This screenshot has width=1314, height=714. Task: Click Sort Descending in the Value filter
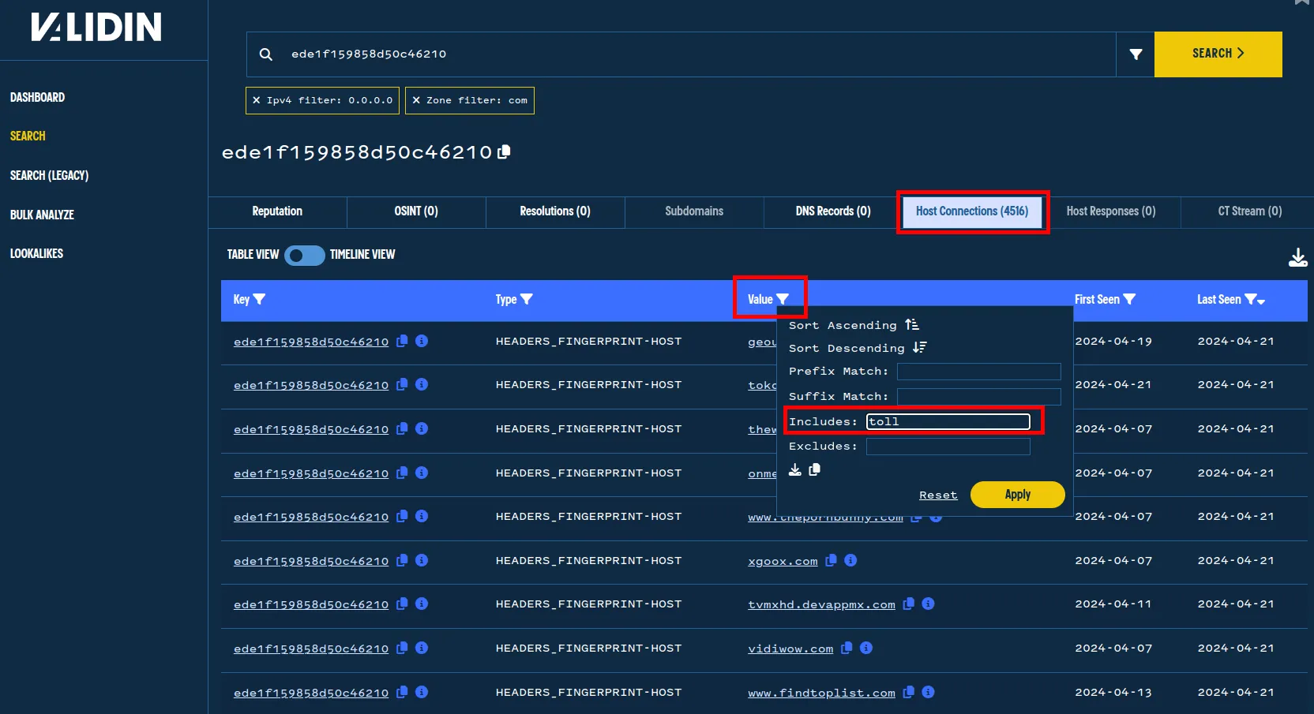tap(857, 348)
